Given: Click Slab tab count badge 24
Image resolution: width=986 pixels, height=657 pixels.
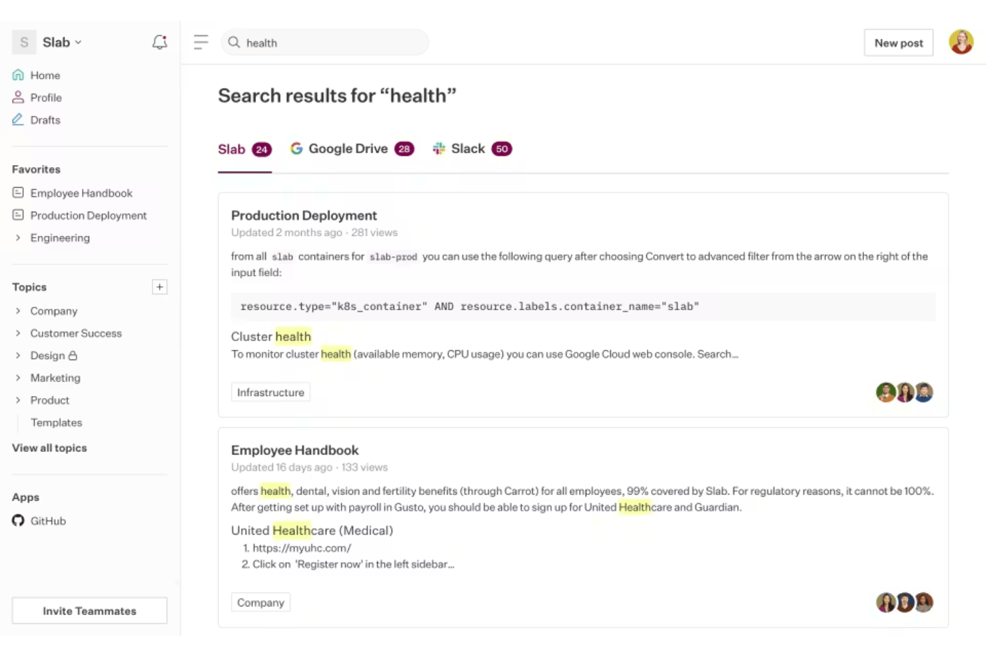Looking at the screenshot, I should (262, 149).
